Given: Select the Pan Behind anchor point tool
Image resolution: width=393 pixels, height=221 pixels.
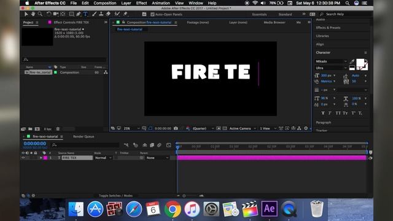Looking at the screenshot, I should tap(63, 14).
